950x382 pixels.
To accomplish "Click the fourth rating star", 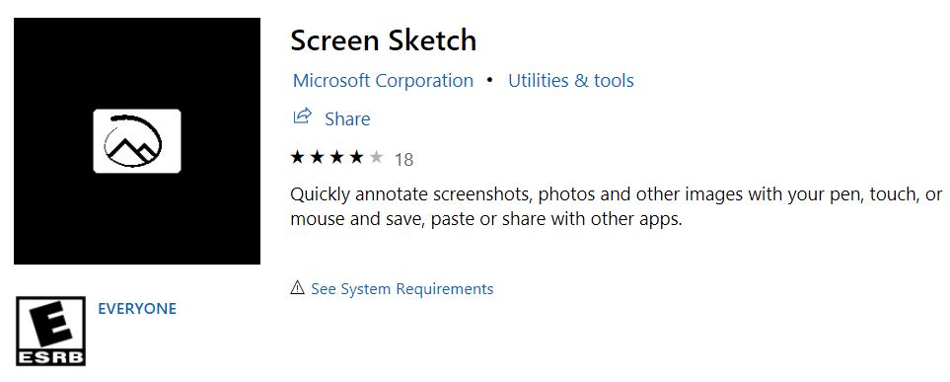I will click(x=357, y=158).
